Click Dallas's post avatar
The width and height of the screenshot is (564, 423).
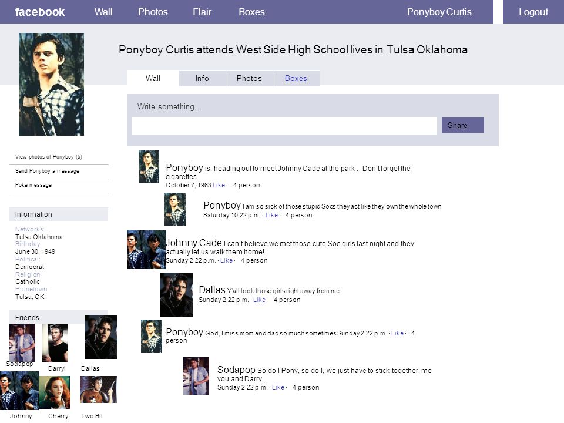[x=176, y=294]
